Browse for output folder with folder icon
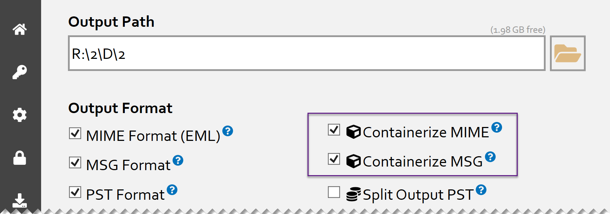This screenshot has height=214, width=610. click(x=567, y=53)
